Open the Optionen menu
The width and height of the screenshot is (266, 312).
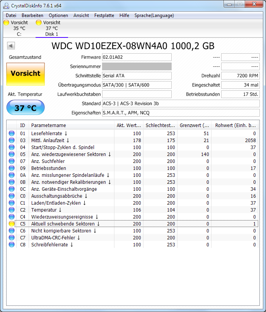(x=58, y=15)
